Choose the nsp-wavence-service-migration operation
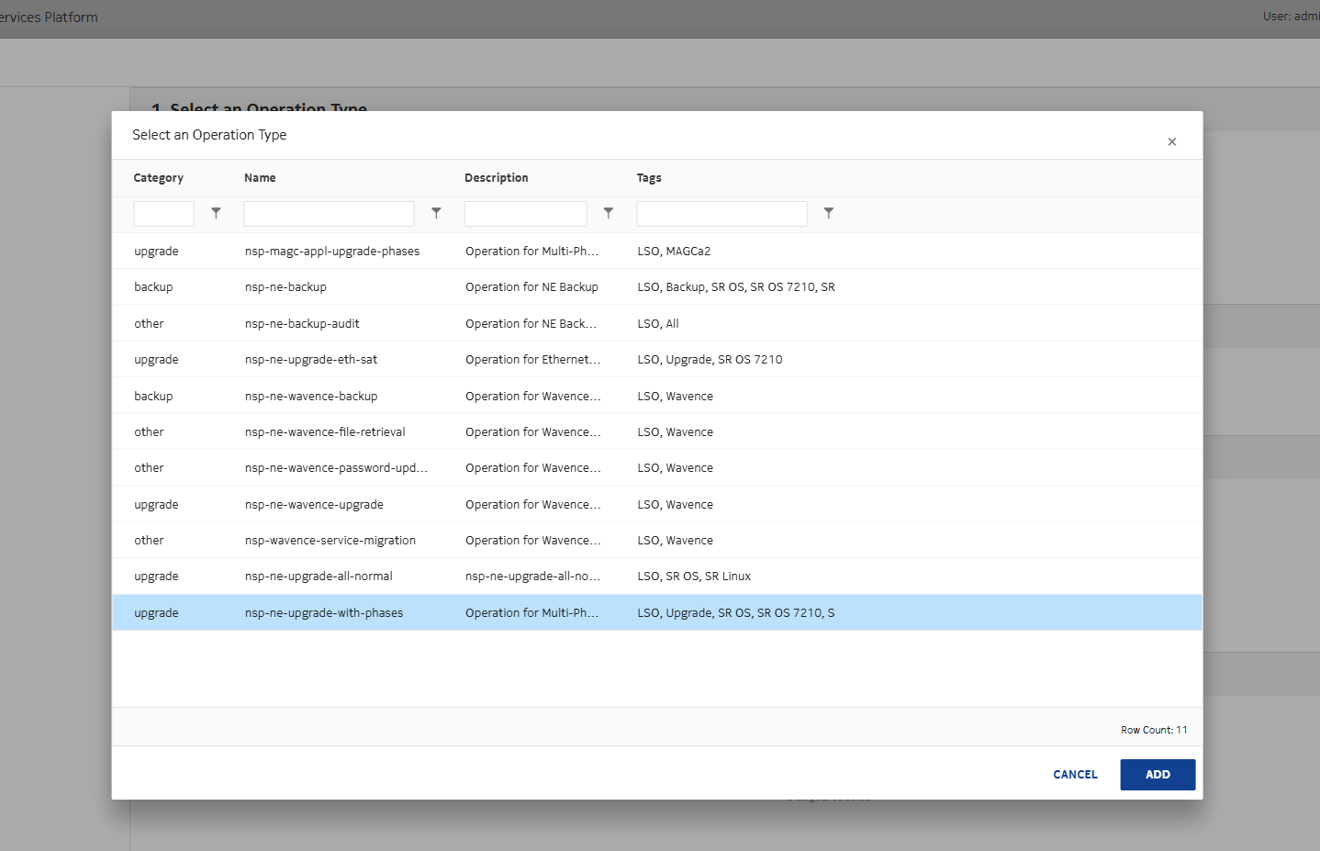This screenshot has height=851, width=1320. pyautogui.click(x=330, y=541)
